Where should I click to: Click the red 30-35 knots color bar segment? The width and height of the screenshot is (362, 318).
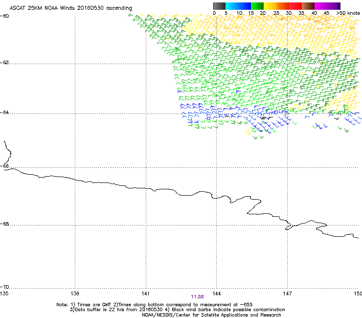[x=295, y=6]
